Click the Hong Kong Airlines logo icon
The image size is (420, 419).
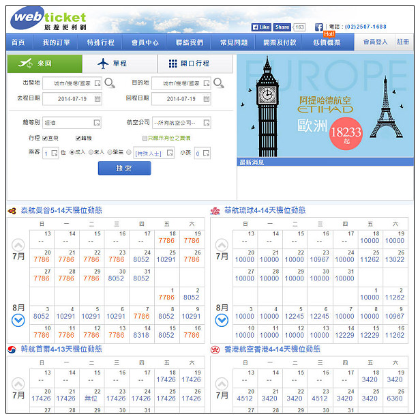point(215,349)
